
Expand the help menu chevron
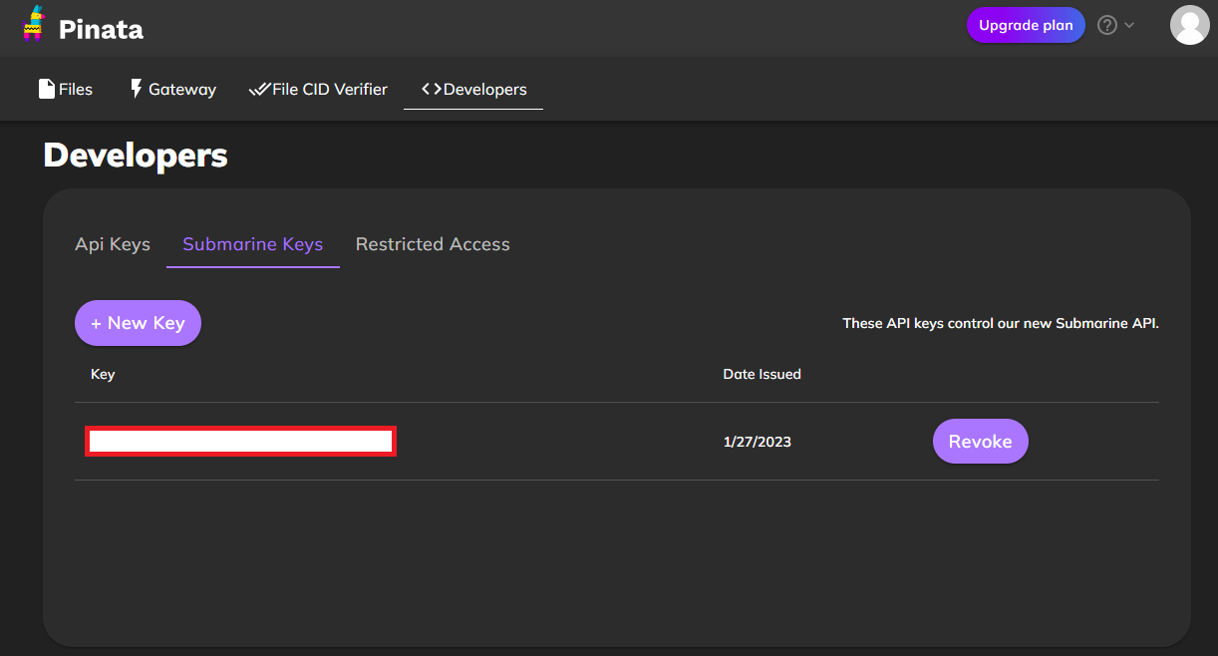pos(1129,25)
